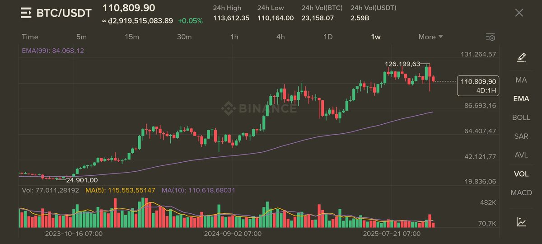The height and width of the screenshot is (244, 542).
Task: Click the EMA(99) legend value
Action: [53, 51]
